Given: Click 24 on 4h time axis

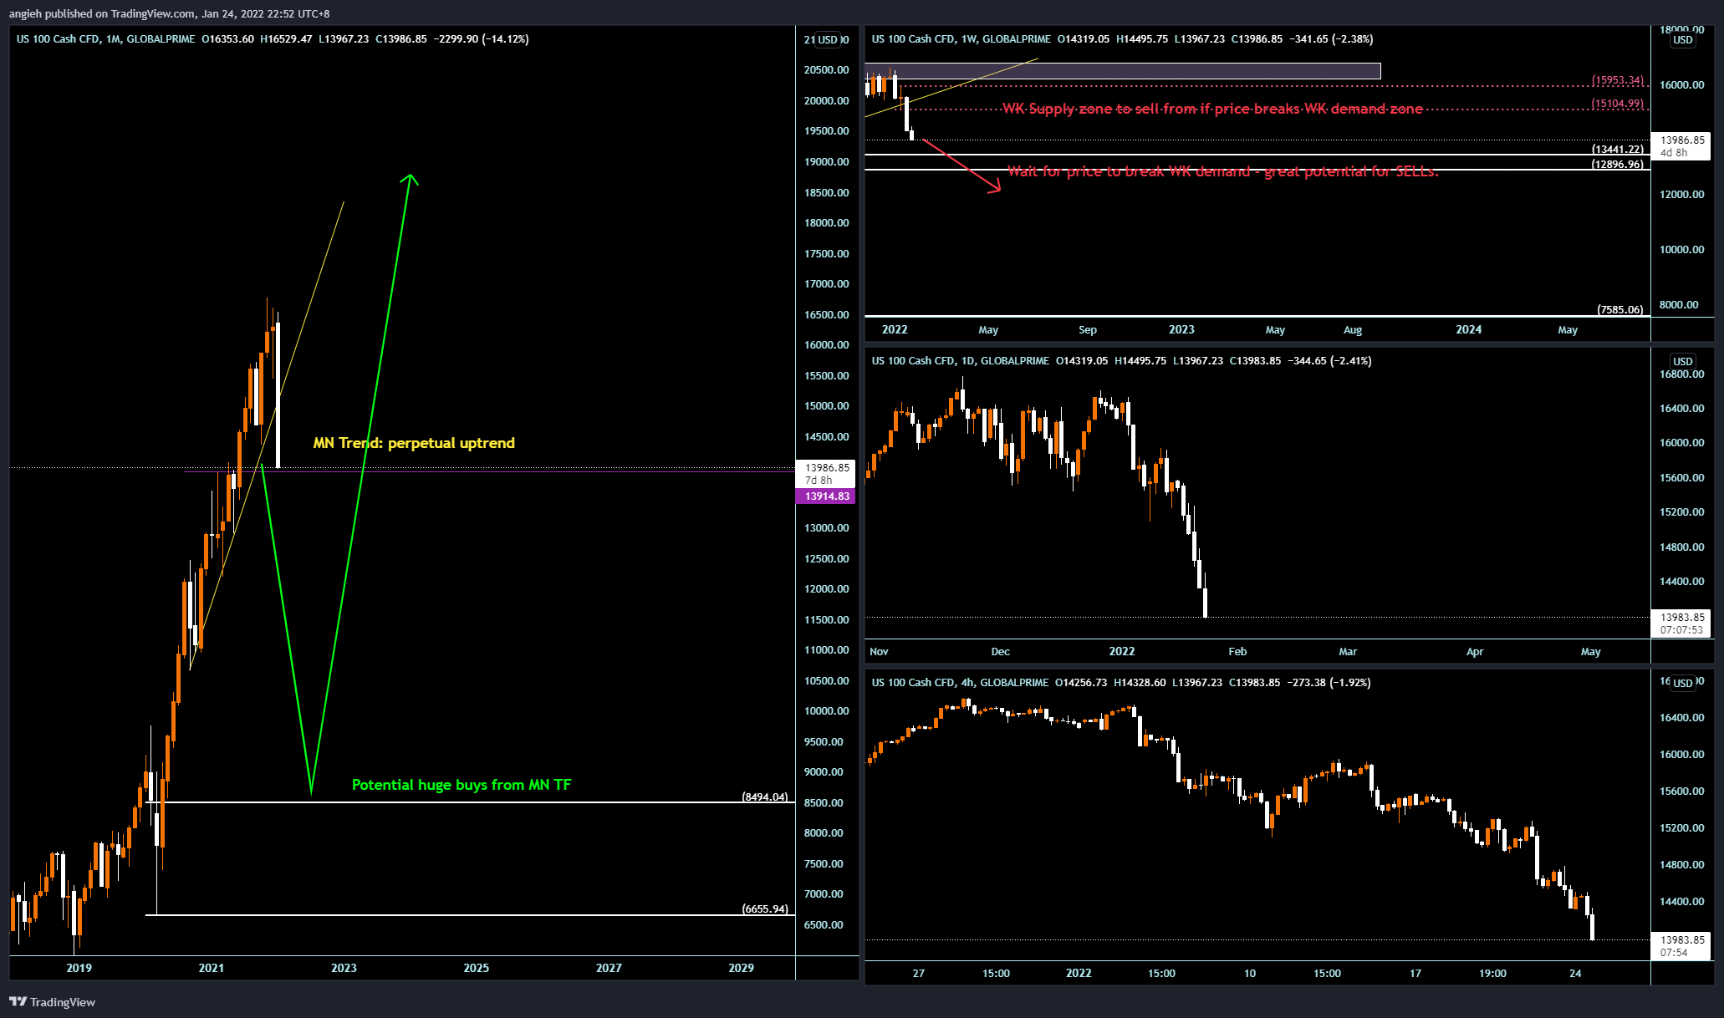Looking at the screenshot, I should [x=1575, y=974].
